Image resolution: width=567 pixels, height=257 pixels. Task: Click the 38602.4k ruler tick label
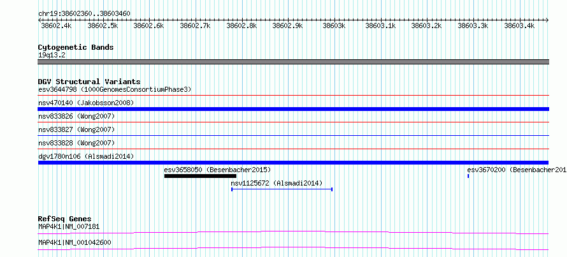pos(56,26)
